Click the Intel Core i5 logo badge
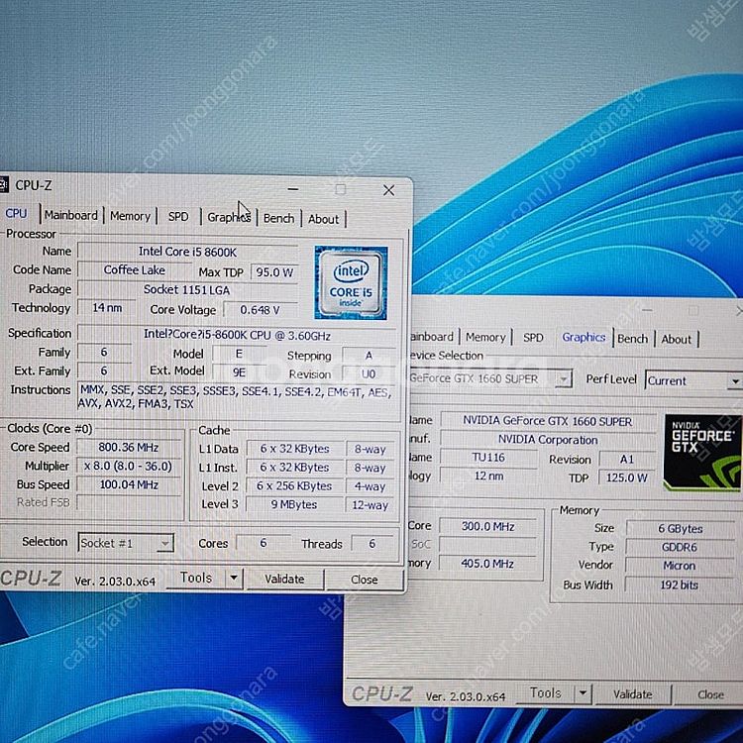The image size is (743, 743). [x=351, y=282]
